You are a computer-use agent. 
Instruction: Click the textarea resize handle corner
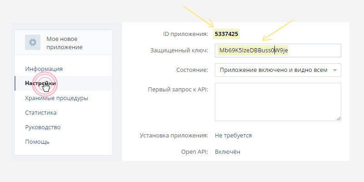tap(339, 118)
